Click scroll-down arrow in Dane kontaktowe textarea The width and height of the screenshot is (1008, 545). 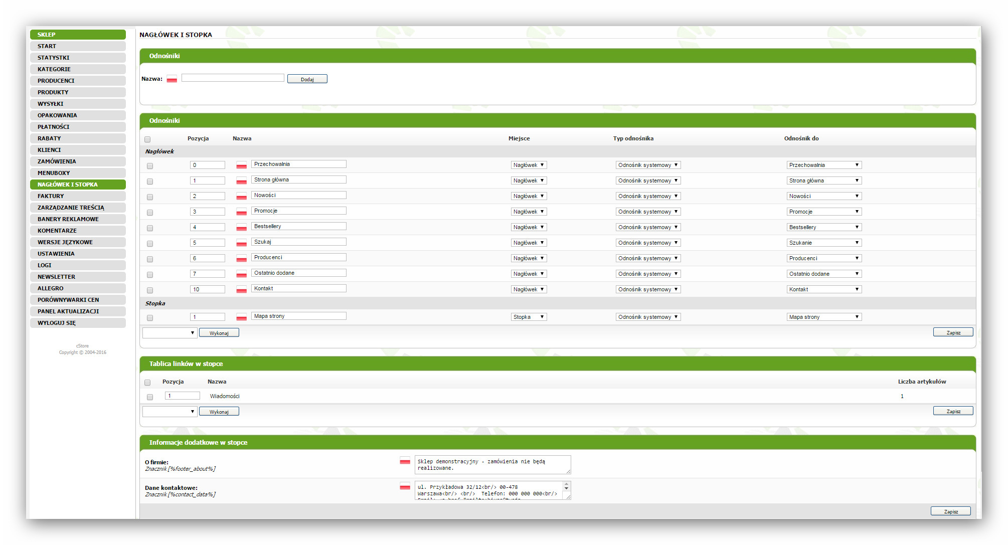tap(567, 488)
